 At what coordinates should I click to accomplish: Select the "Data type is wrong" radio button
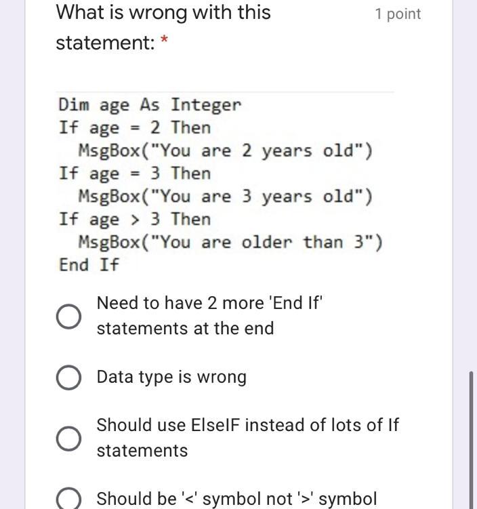pos(68,378)
